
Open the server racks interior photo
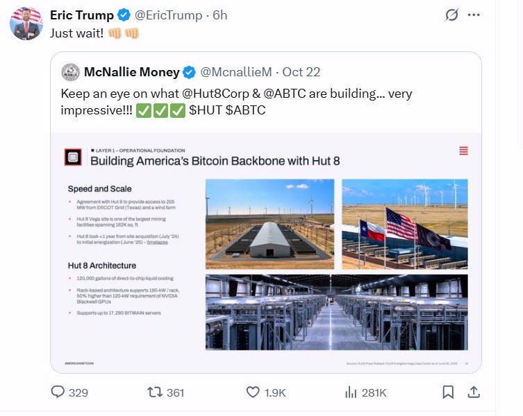(x=336, y=313)
